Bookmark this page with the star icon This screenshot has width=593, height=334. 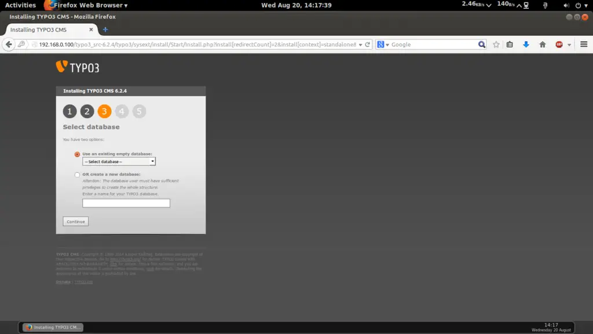pyautogui.click(x=496, y=44)
